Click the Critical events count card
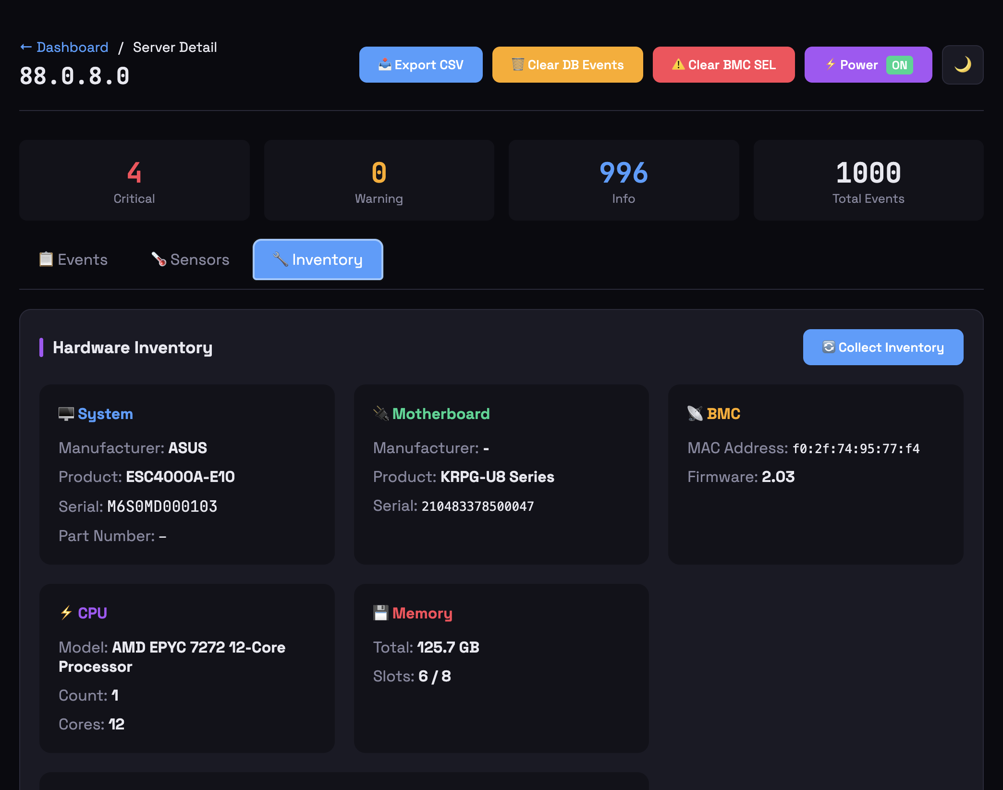 135,180
